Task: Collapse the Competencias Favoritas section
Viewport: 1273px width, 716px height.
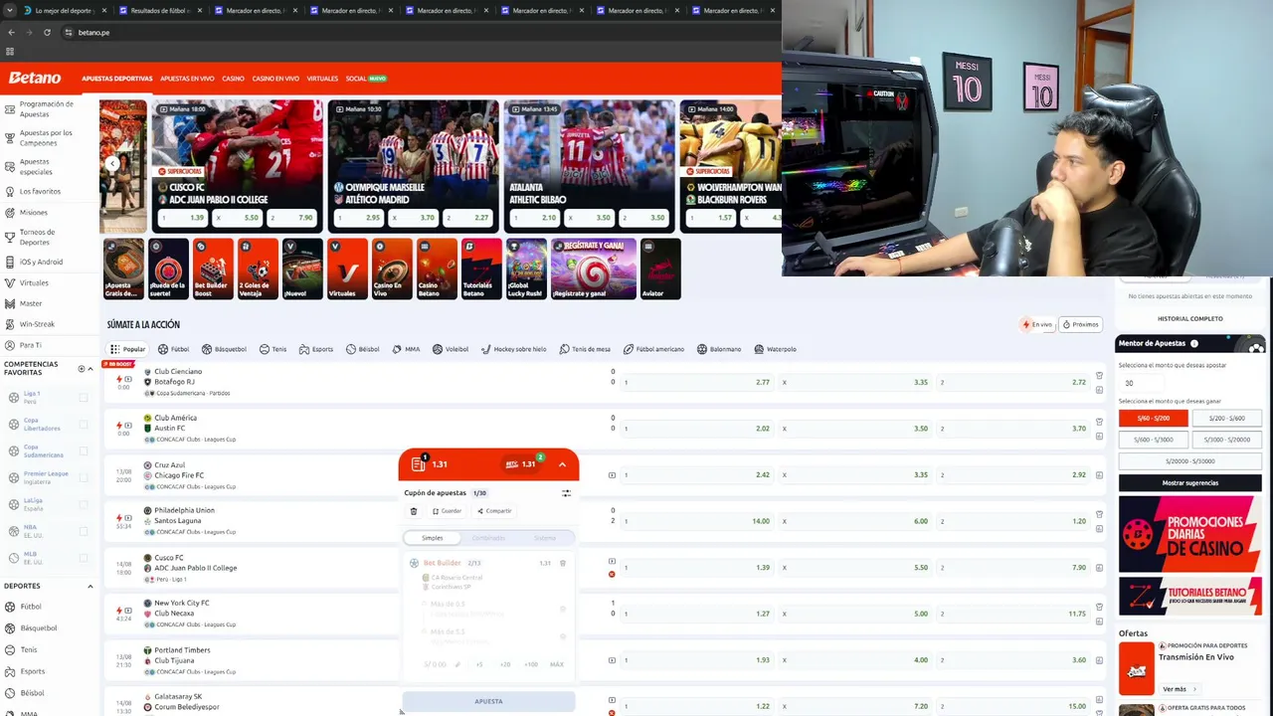Action: pos(91,369)
